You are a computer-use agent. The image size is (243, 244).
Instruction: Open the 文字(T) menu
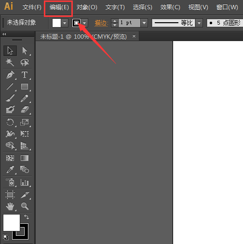pyautogui.click(x=115, y=7)
